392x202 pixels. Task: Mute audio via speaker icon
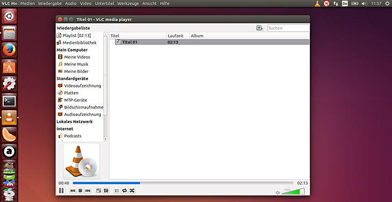tap(278, 193)
